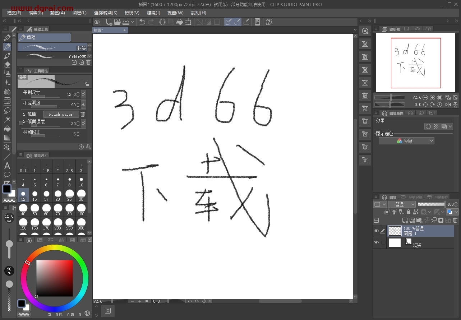
Task: Open the CLIP STUDIO icon in command bar
Action: tap(97, 22)
